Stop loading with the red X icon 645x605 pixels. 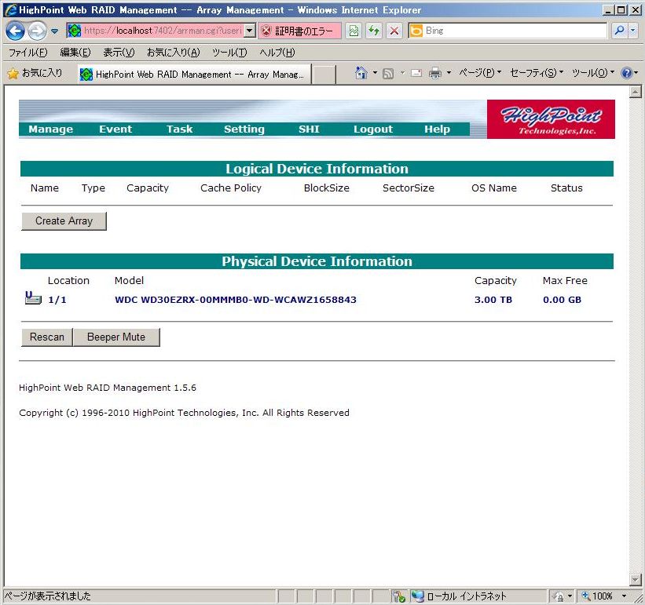[x=394, y=31]
